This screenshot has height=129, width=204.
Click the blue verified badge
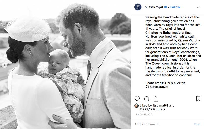165,7
